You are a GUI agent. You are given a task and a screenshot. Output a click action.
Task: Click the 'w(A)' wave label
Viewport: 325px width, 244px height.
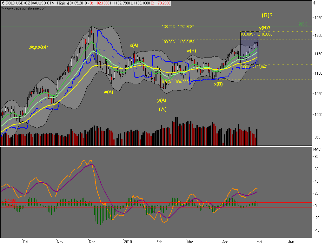109,92
